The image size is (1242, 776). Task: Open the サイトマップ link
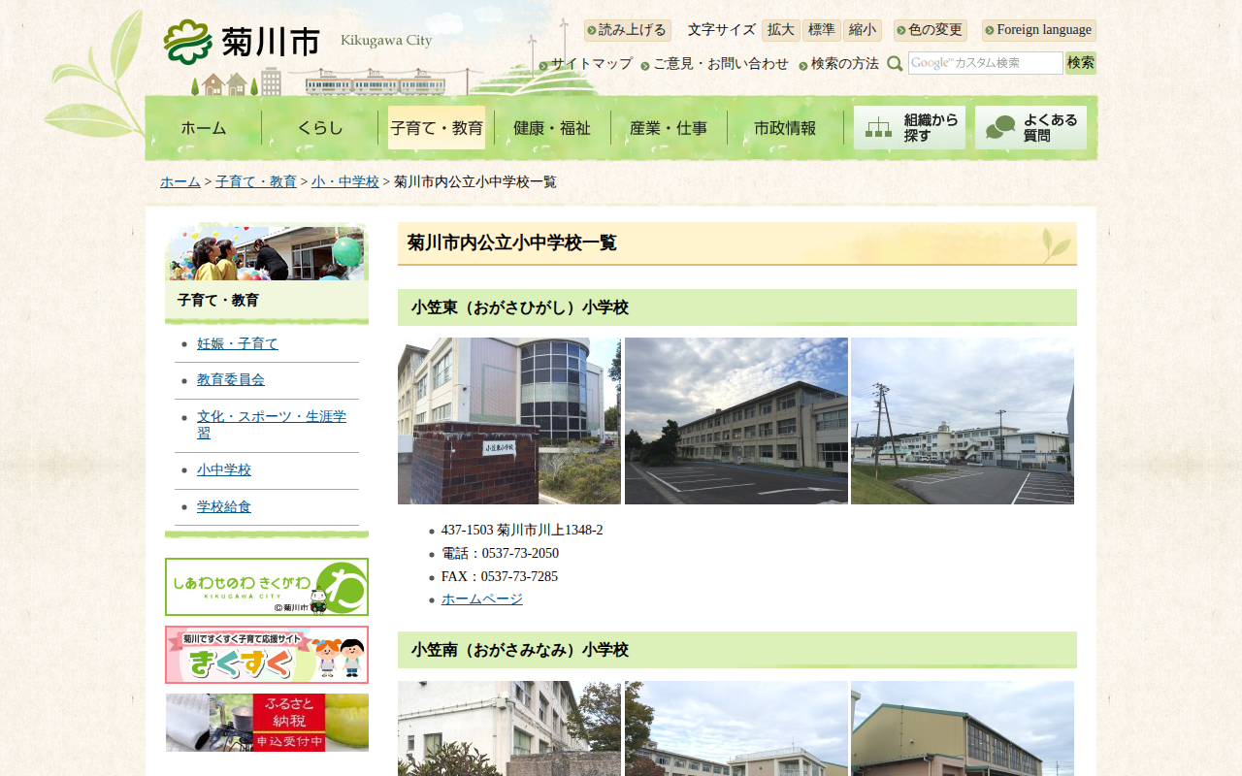coord(592,64)
